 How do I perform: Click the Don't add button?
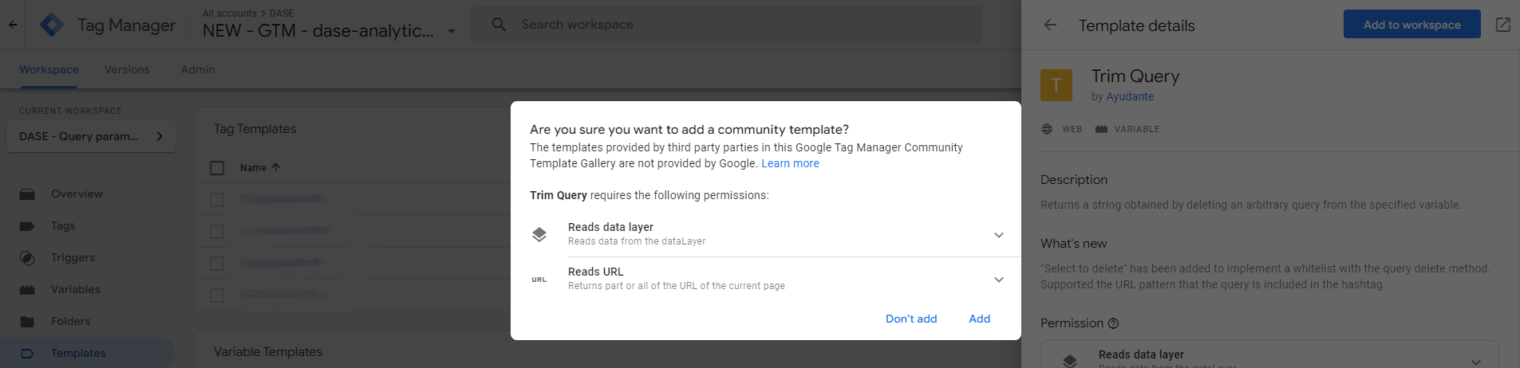911,319
